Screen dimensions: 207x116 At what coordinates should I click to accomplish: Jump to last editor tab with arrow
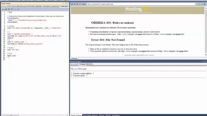(x=8, y=6)
